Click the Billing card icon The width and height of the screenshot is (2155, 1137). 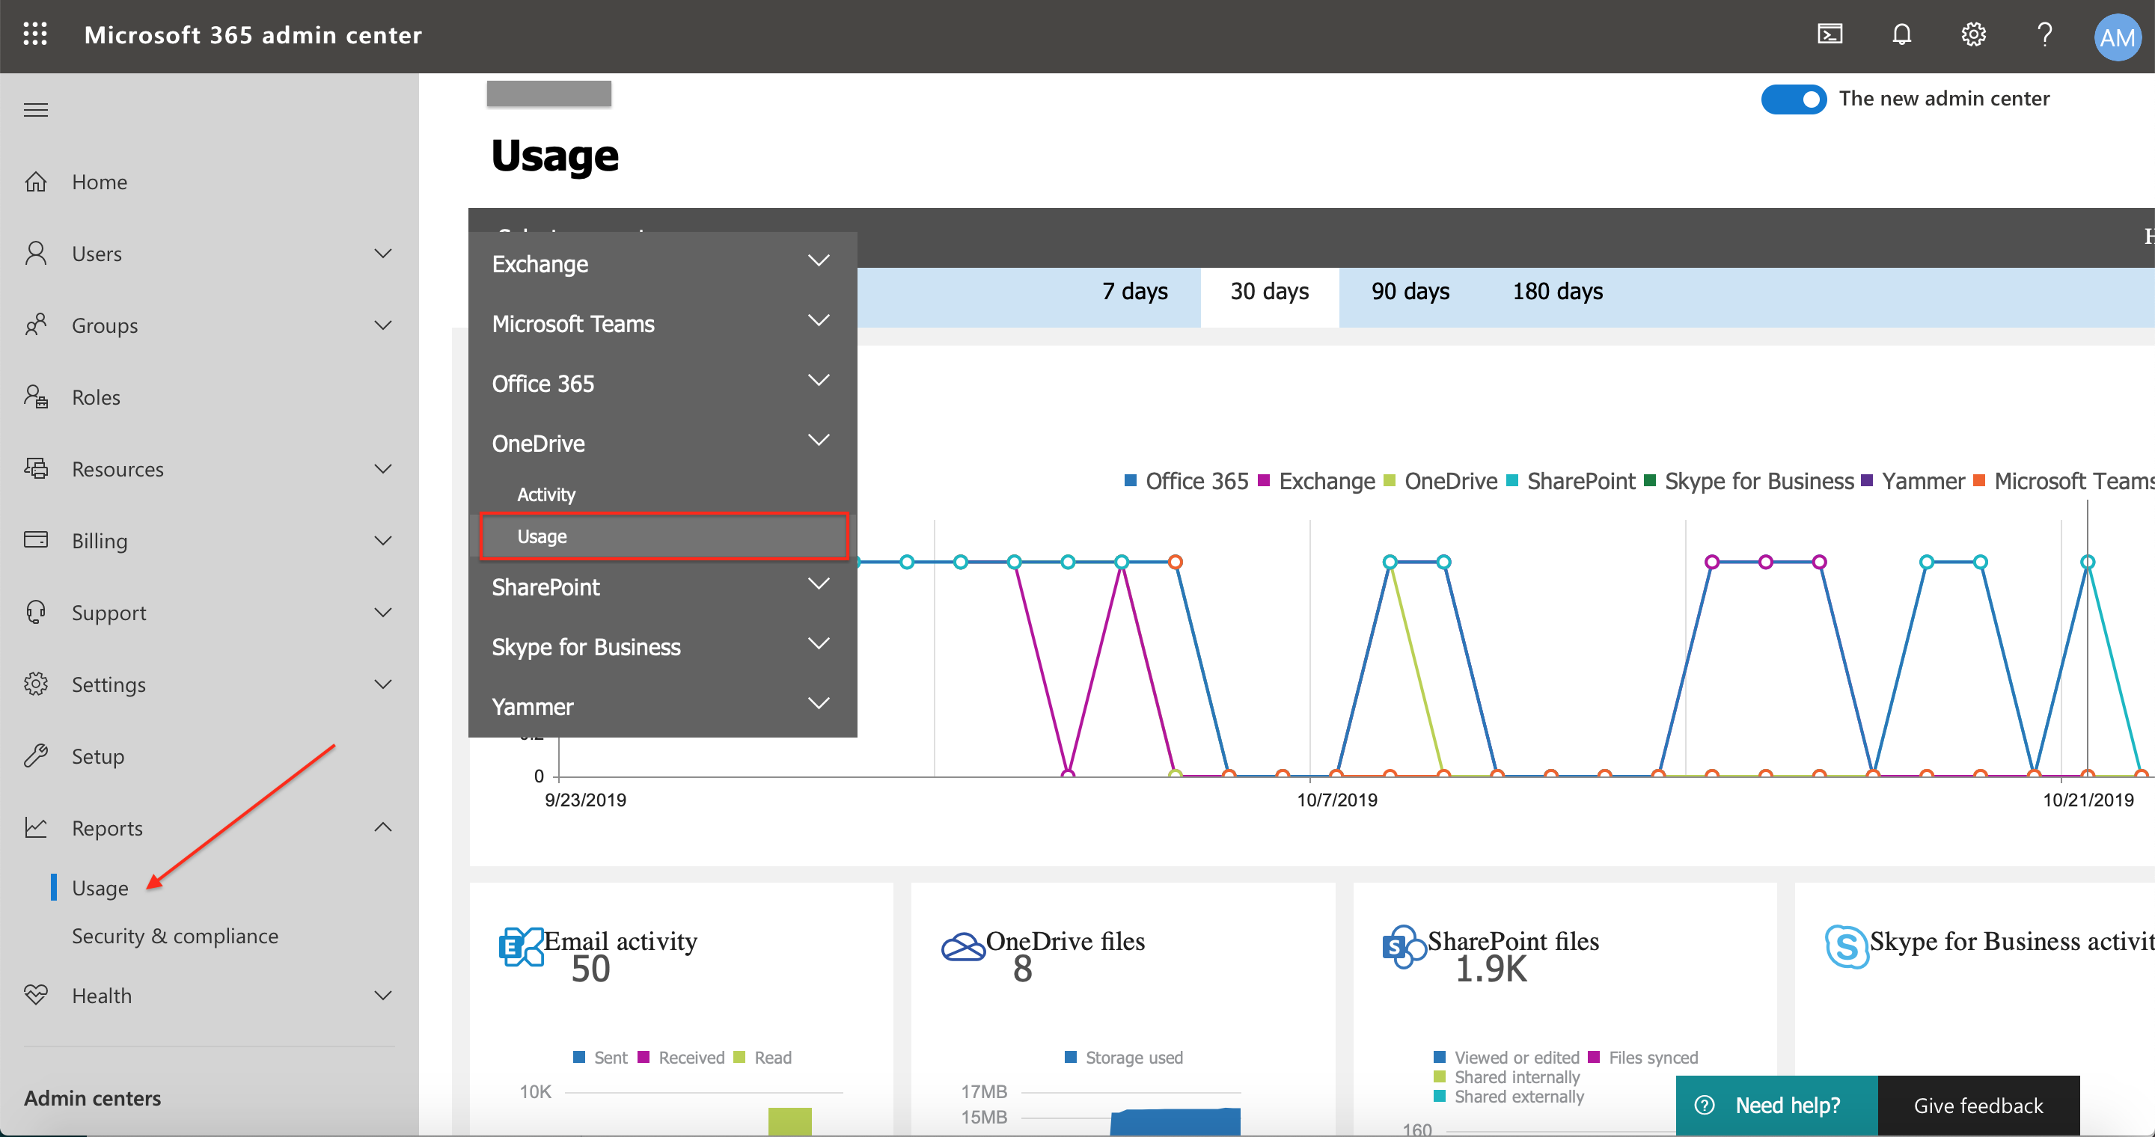35,540
